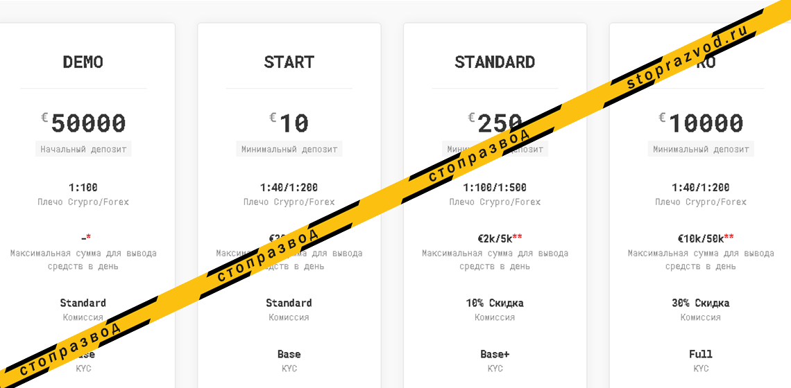Select the €10k/50k withdrawal limit
The height and width of the screenshot is (388, 791).
coord(701,238)
